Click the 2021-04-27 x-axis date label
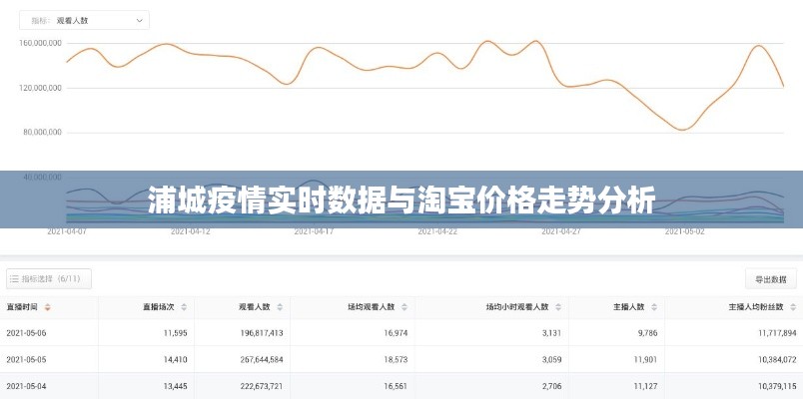This screenshot has width=803, height=399. (560, 231)
